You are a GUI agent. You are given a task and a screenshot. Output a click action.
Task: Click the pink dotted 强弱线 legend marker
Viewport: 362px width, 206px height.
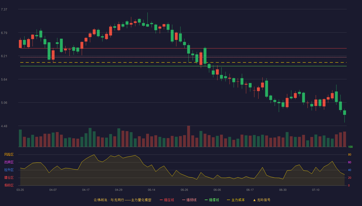point(184,200)
